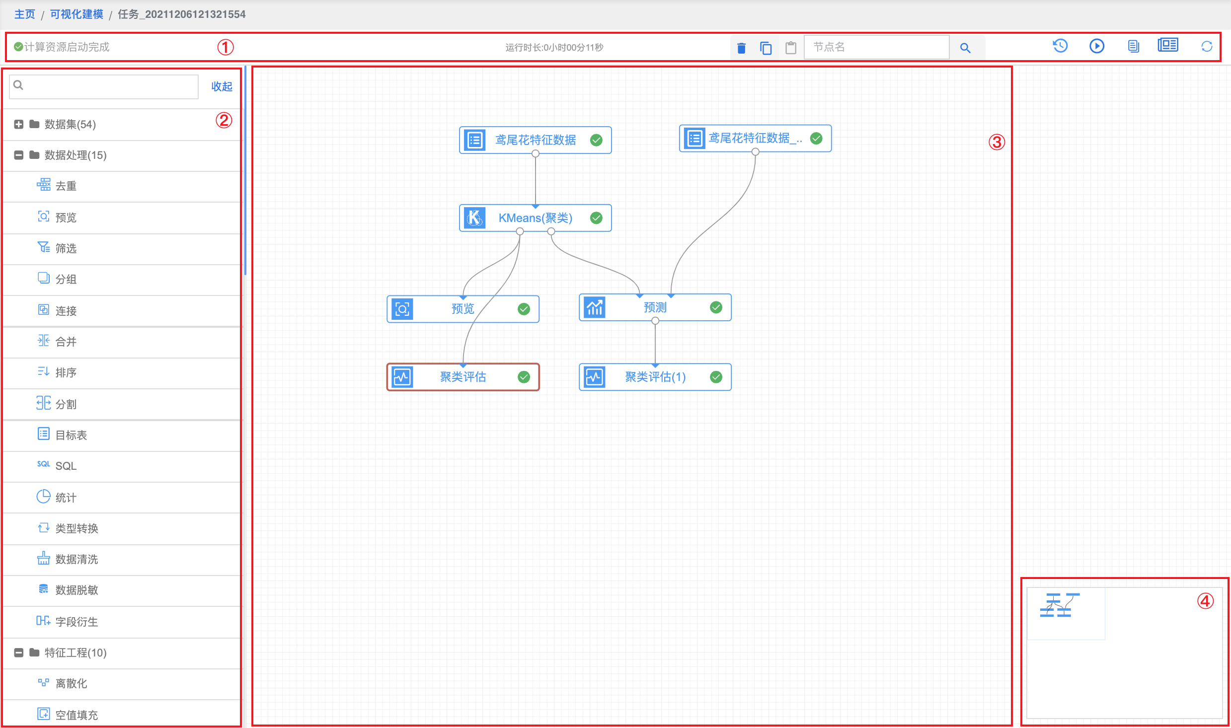Viewport: 1231px width, 728px height.
Task: Select the 聚类评估 node on canvas
Action: (463, 377)
